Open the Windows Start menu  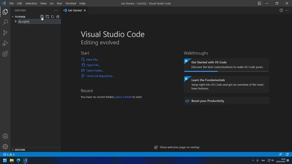(x=5, y=160)
